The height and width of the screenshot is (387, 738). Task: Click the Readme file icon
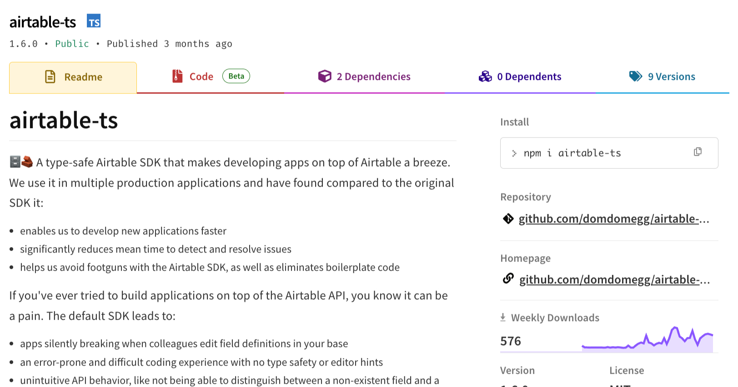pyautogui.click(x=50, y=77)
